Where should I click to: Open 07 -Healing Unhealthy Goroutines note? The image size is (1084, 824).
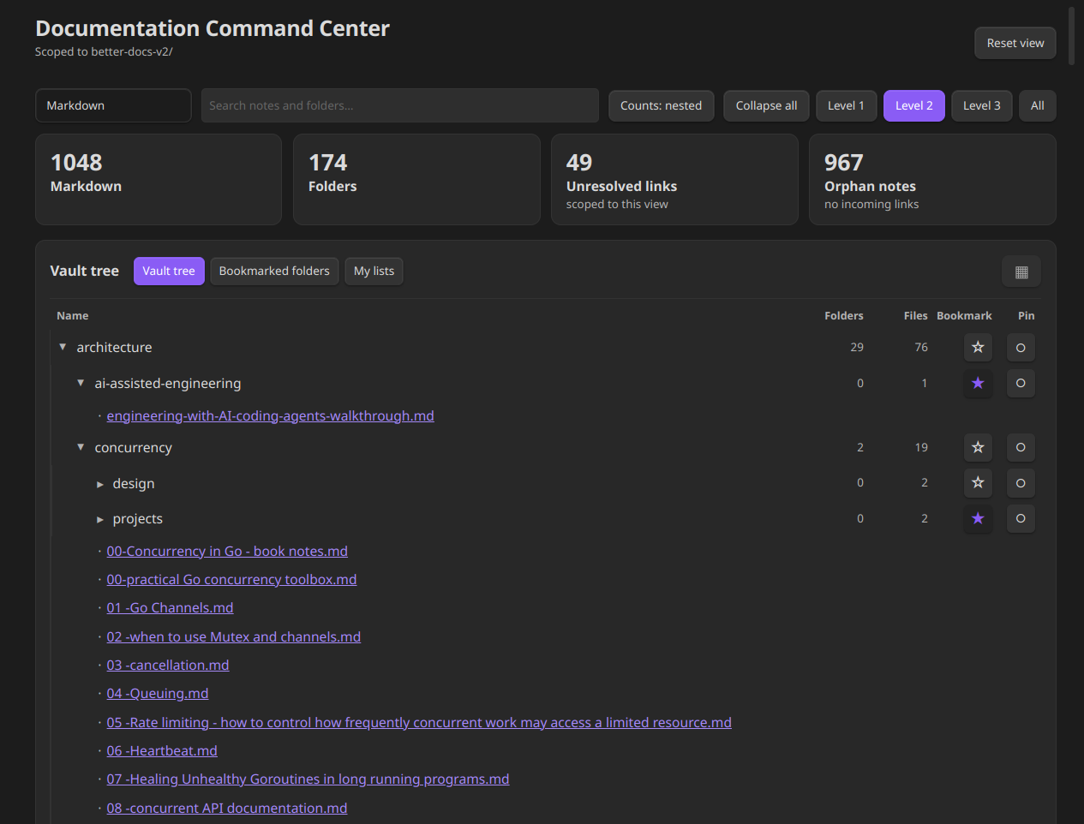[308, 779]
